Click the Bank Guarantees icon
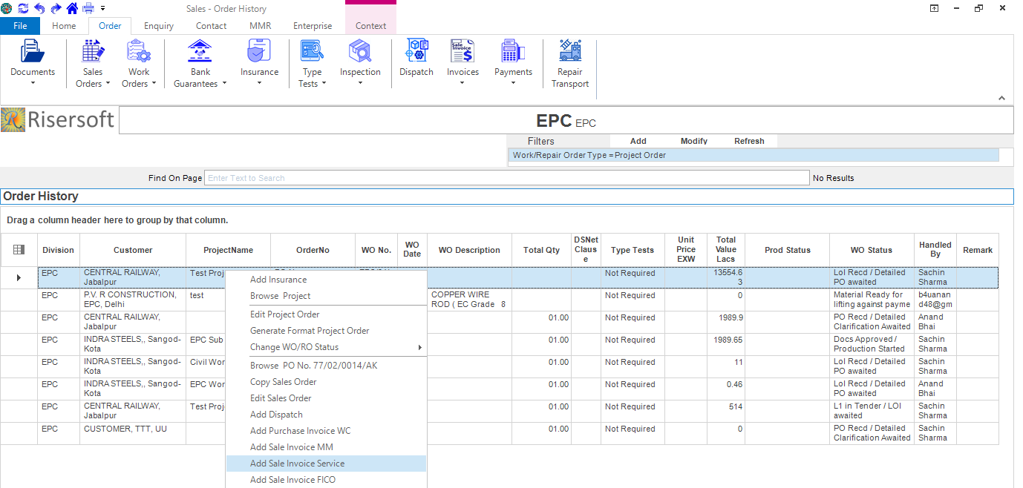The image size is (1023, 488). coord(200,52)
